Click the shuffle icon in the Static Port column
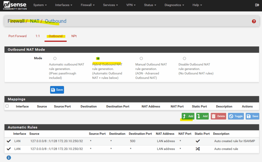Screen dimensions: 262x162 198,149
